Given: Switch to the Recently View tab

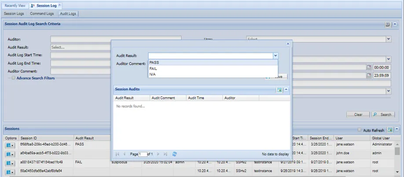Looking at the screenshot, I should pyautogui.click(x=15, y=5).
